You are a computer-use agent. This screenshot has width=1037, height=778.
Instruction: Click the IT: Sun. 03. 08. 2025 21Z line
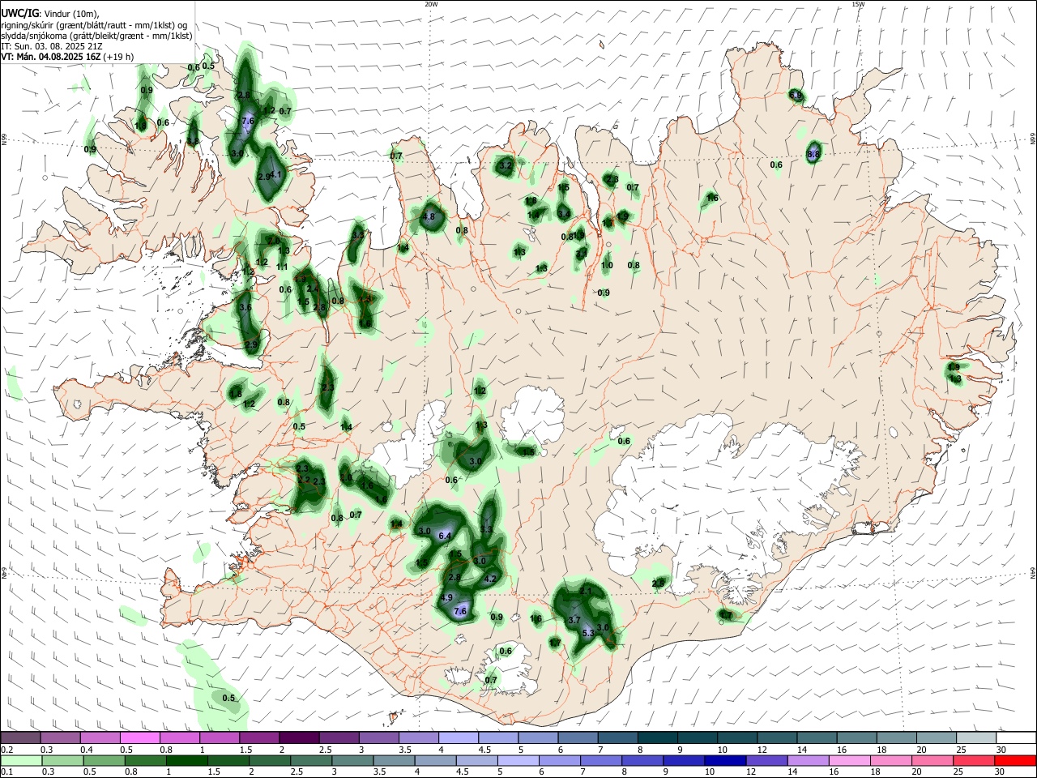pyautogui.click(x=53, y=46)
